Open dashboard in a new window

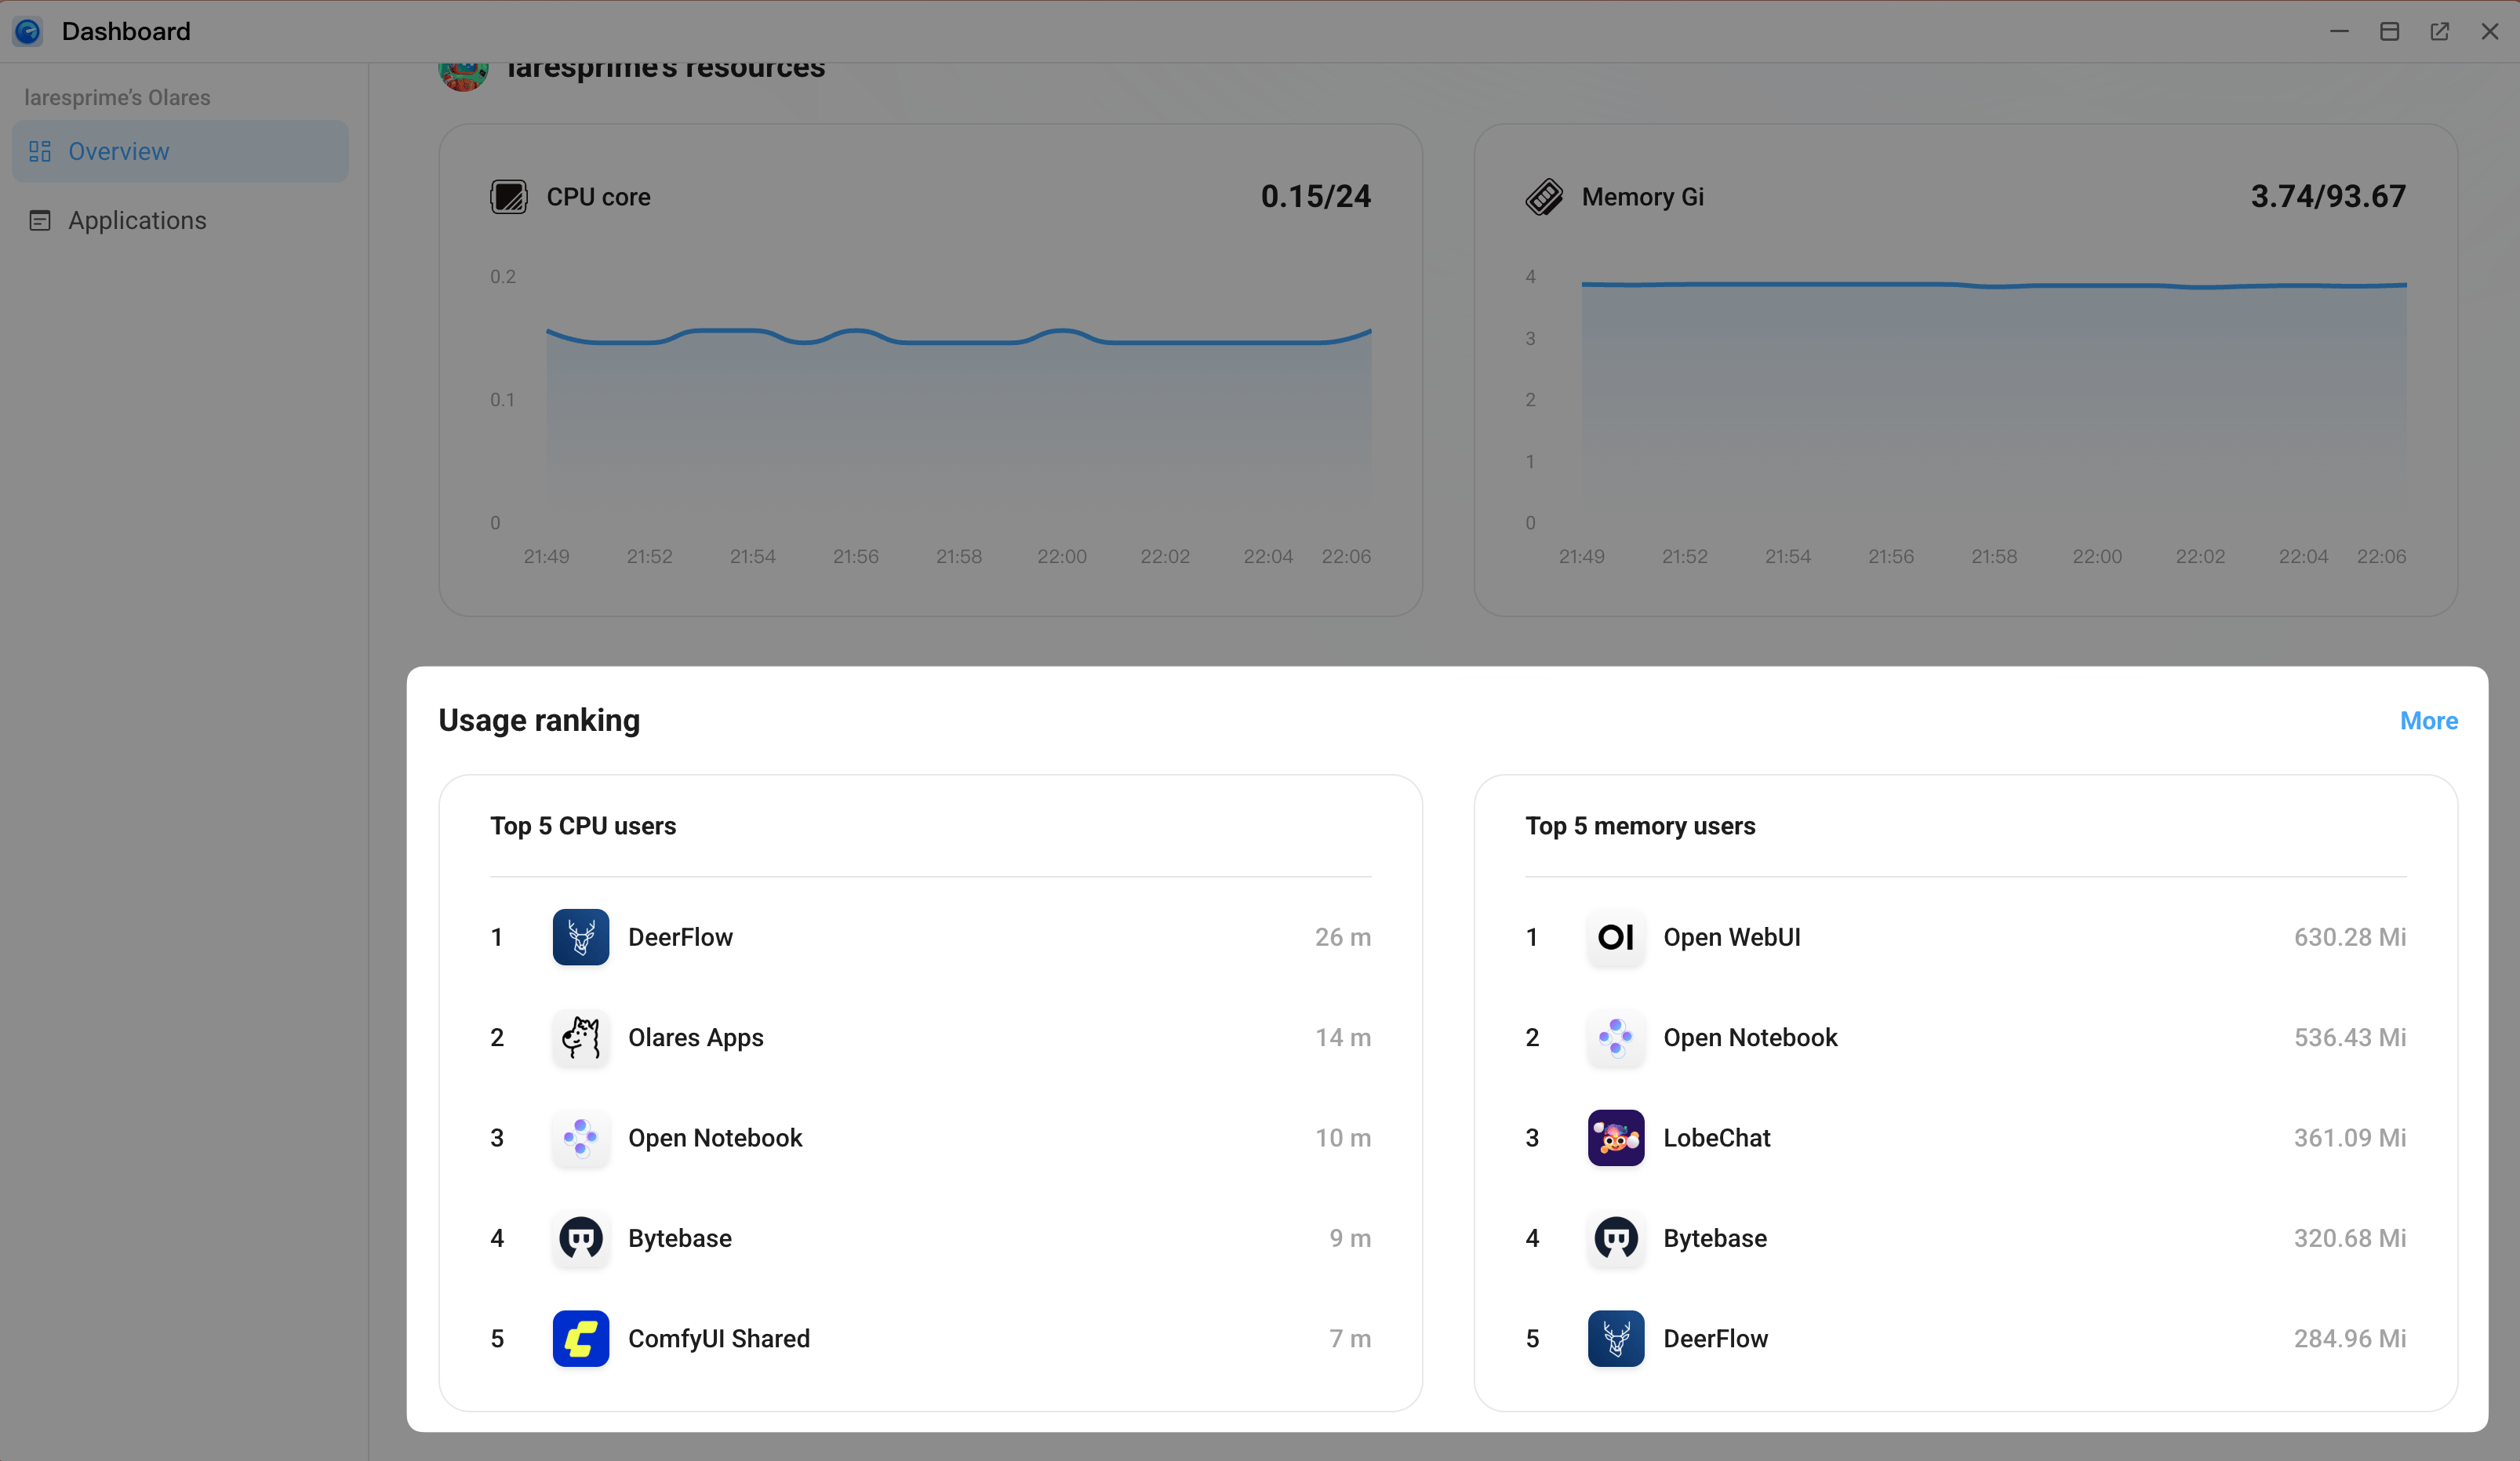tap(2440, 31)
